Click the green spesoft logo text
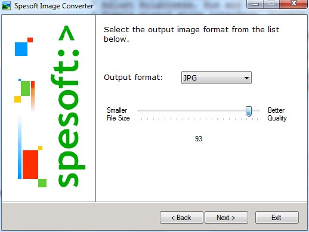The height and width of the screenshot is (232, 309). point(67,118)
